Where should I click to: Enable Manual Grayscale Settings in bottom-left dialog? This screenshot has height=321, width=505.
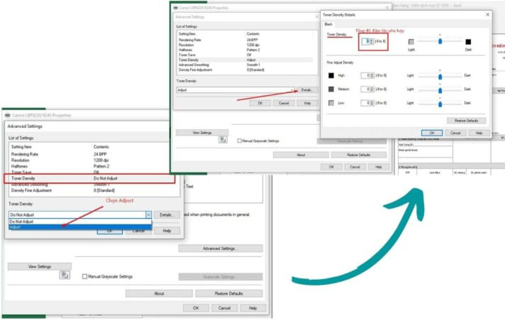pyautogui.click(x=84, y=276)
